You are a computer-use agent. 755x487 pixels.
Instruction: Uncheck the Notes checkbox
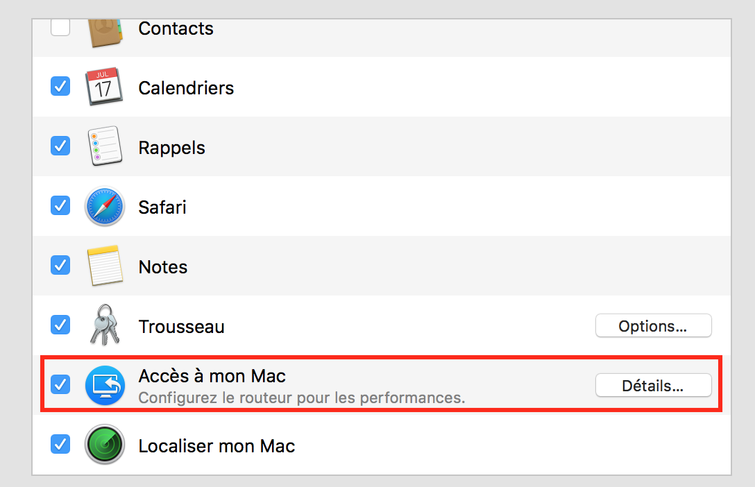pos(60,266)
